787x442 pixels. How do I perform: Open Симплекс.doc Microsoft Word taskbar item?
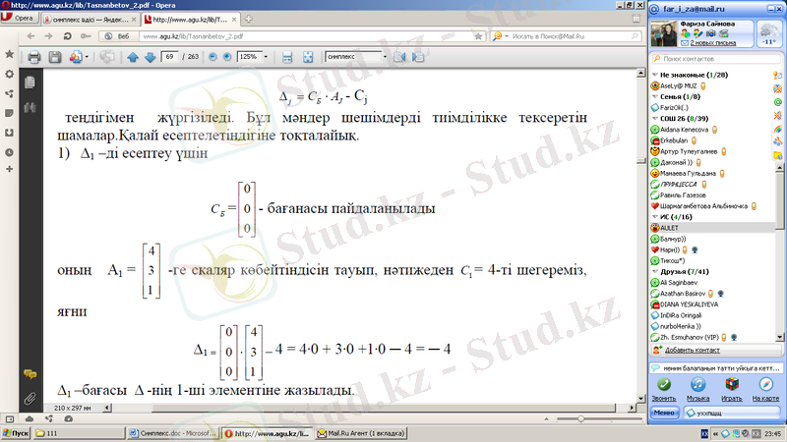click(173, 433)
